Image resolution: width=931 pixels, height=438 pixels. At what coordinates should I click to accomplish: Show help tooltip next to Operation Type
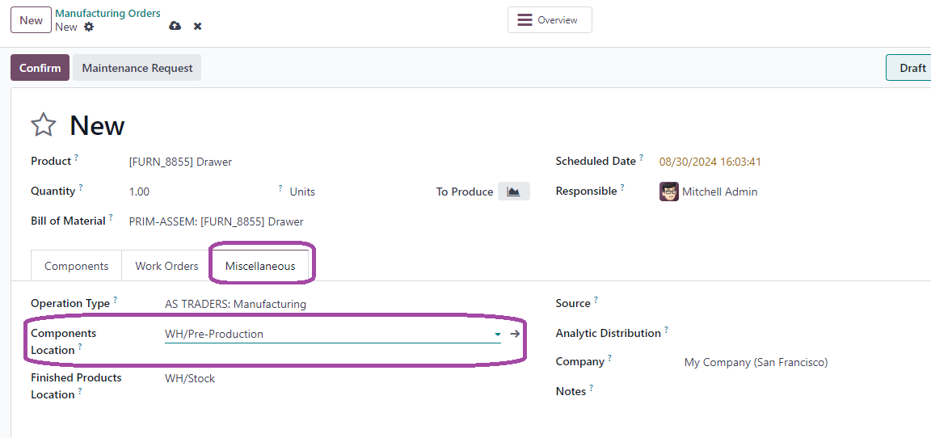coord(116,301)
